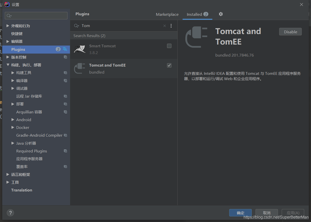Clear the Tom plugin search text

pos(164,26)
